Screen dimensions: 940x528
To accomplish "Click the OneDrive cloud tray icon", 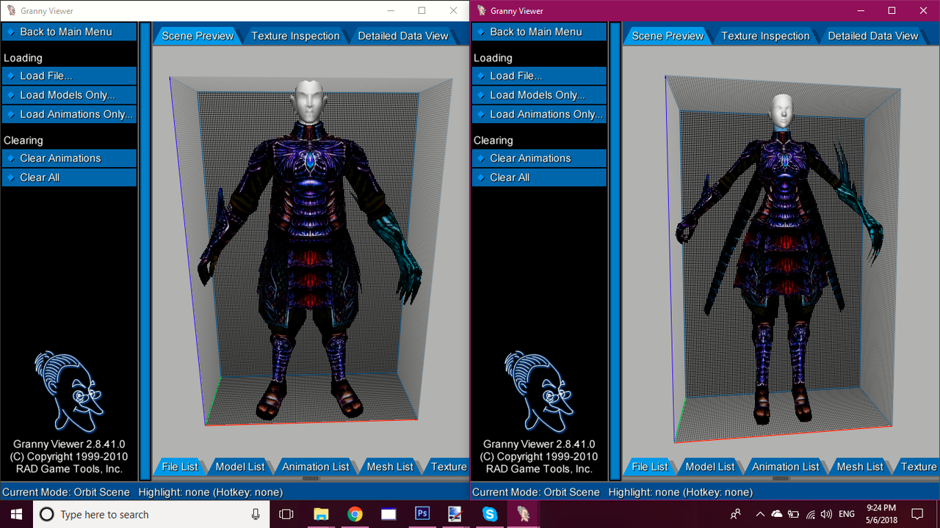I will pyautogui.click(x=777, y=514).
